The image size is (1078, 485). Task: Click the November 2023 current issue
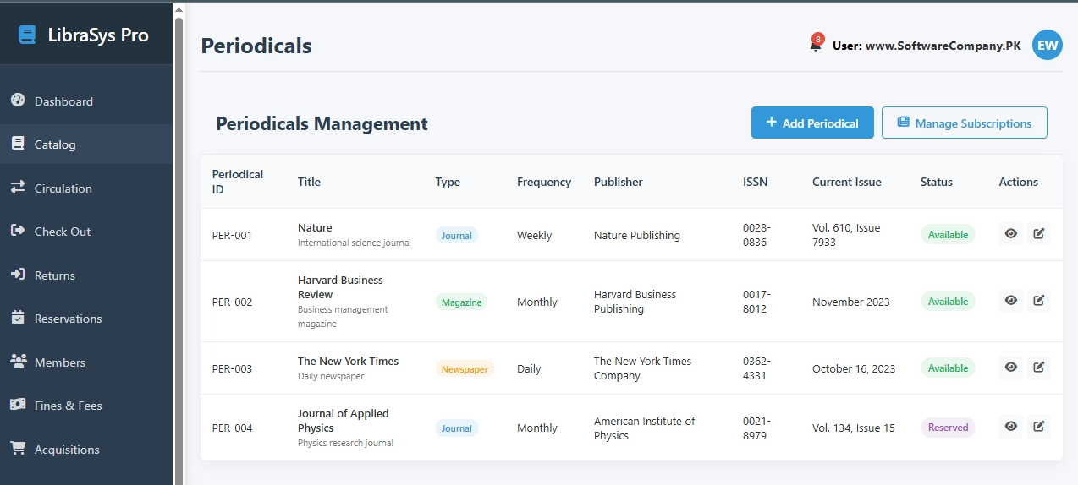point(851,302)
